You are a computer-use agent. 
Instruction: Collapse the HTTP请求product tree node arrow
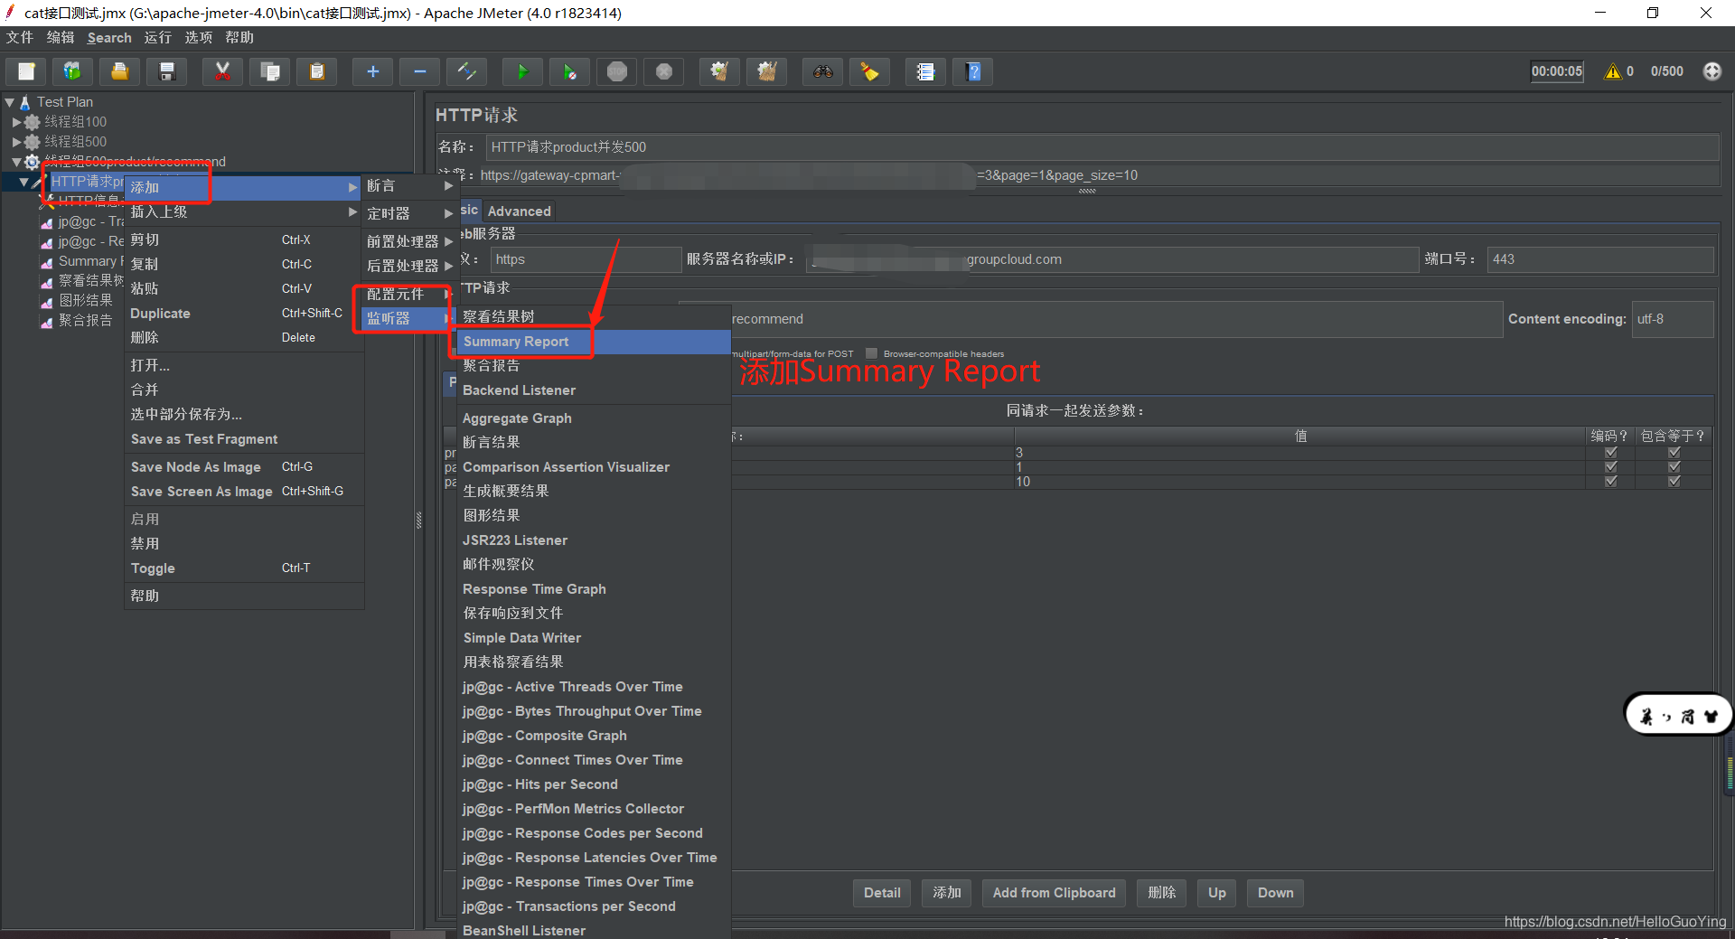click(23, 182)
